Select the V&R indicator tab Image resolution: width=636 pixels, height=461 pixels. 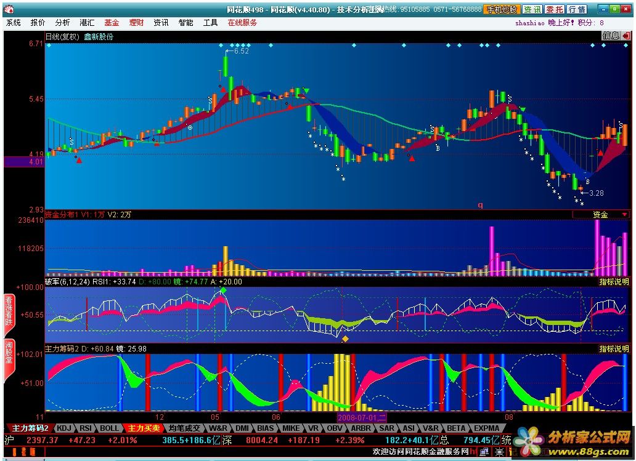click(x=430, y=428)
